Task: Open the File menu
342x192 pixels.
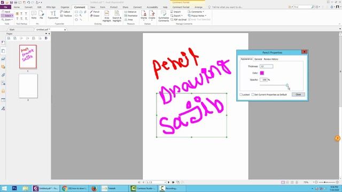Action: (x=5, y=7)
